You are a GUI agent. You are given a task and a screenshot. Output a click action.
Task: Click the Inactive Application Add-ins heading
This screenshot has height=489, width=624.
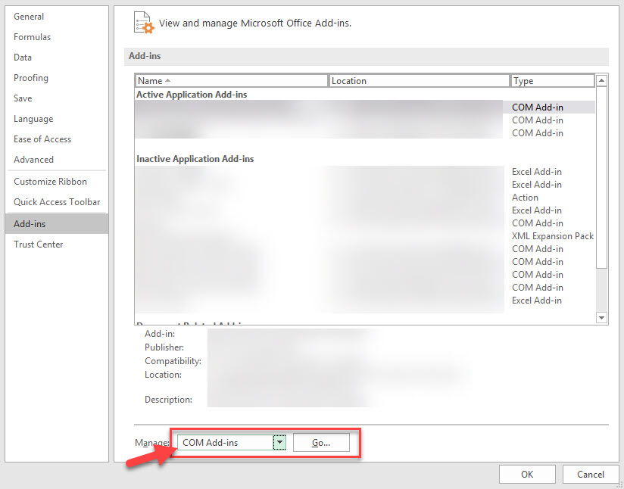195,159
